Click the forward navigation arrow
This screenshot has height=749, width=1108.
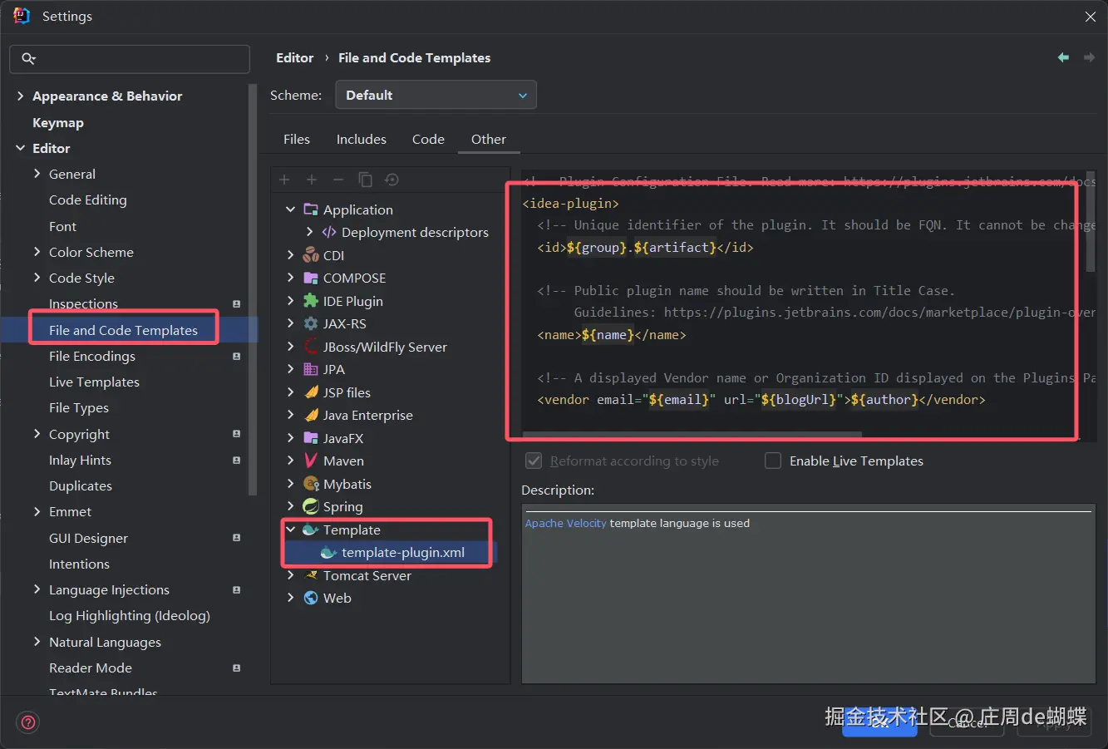coord(1089,57)
